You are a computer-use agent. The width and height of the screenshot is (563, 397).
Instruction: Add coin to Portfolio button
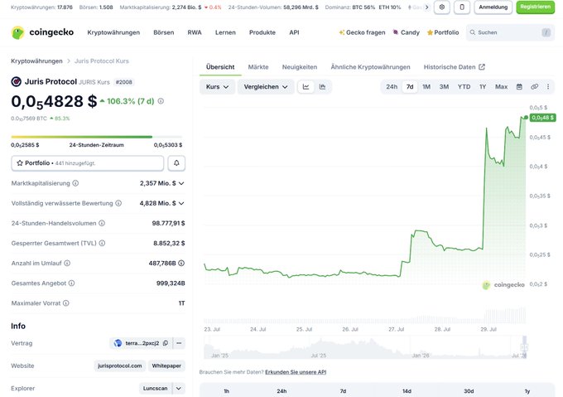(87, 163)
